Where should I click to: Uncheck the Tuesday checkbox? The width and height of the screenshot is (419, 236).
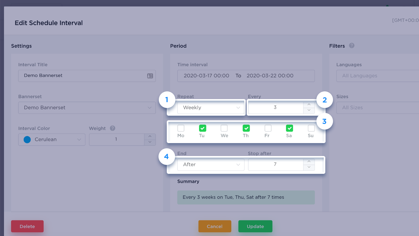click(x=202, y=128)
